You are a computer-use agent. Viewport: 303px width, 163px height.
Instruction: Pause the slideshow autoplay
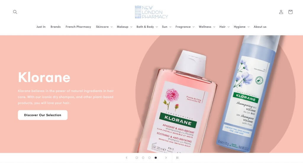click(177, 158)
